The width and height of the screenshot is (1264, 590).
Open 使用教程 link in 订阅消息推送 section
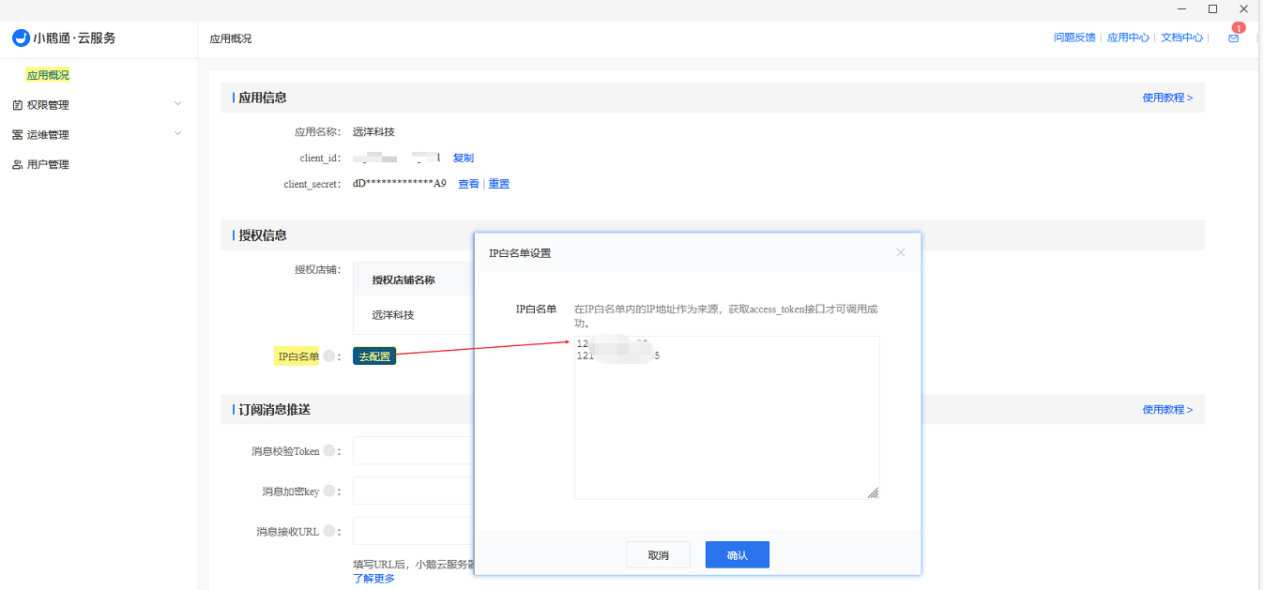click(x=1167, y=410)
